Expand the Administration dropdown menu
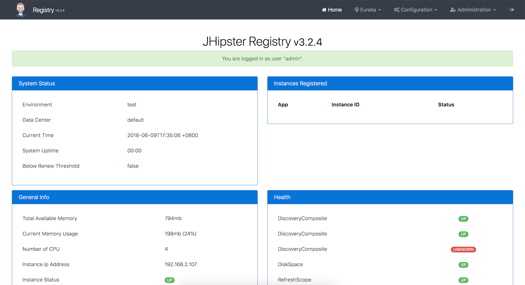This screenshot has height=285, width=525. point(473,10)
